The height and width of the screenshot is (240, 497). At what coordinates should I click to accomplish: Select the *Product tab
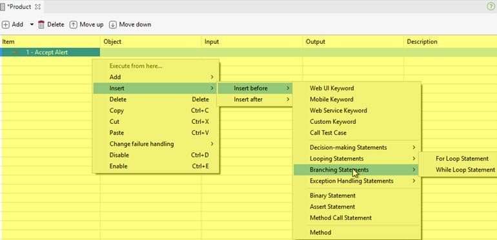(x=21, y=6)
